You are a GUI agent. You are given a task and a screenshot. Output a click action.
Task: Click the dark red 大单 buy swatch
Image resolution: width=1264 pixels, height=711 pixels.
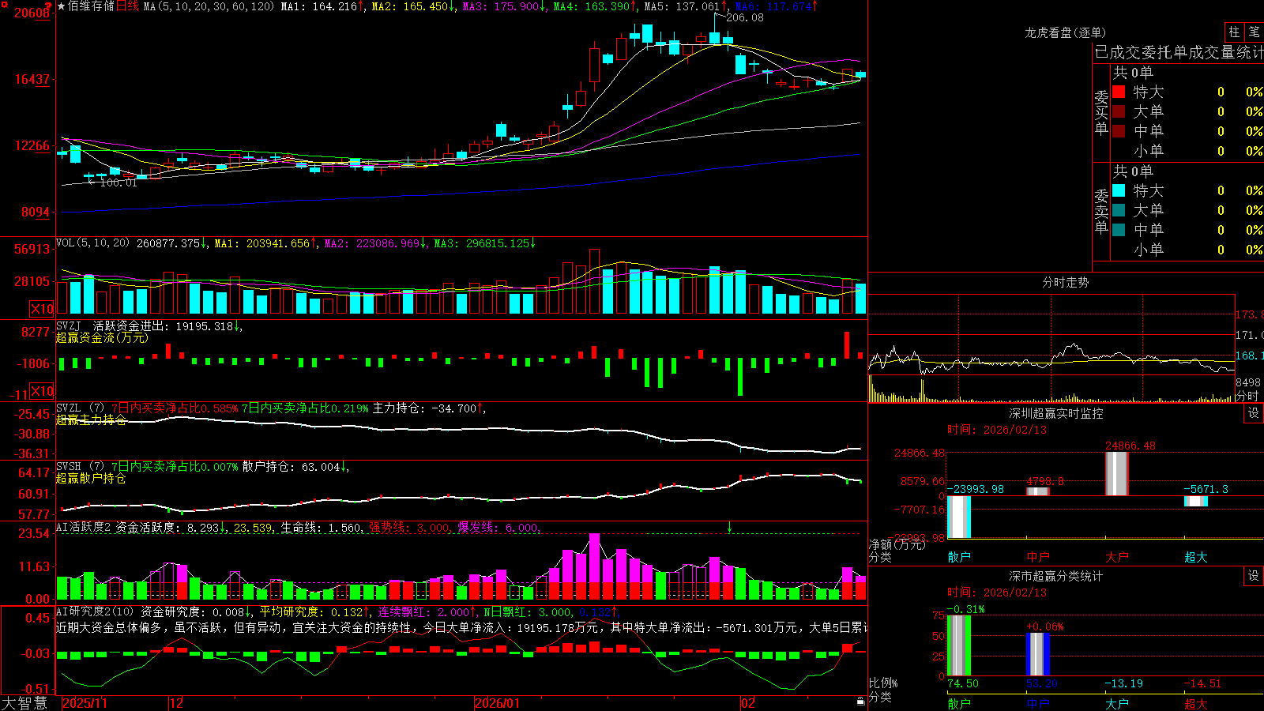1119,111
